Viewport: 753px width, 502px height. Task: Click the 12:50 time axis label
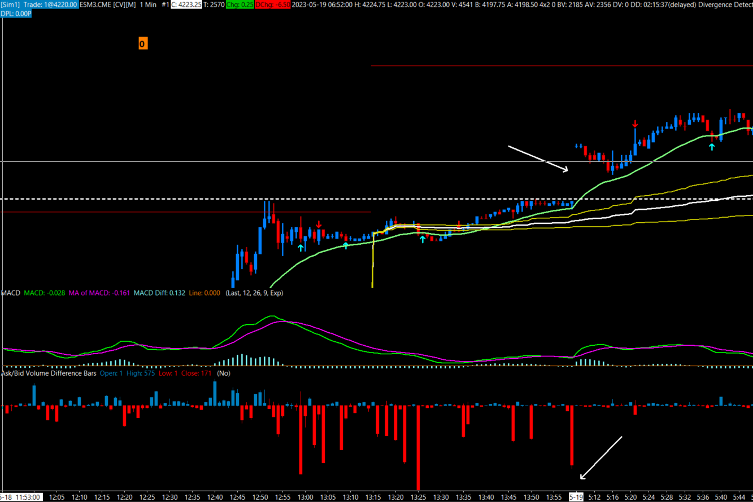point(260,497)
